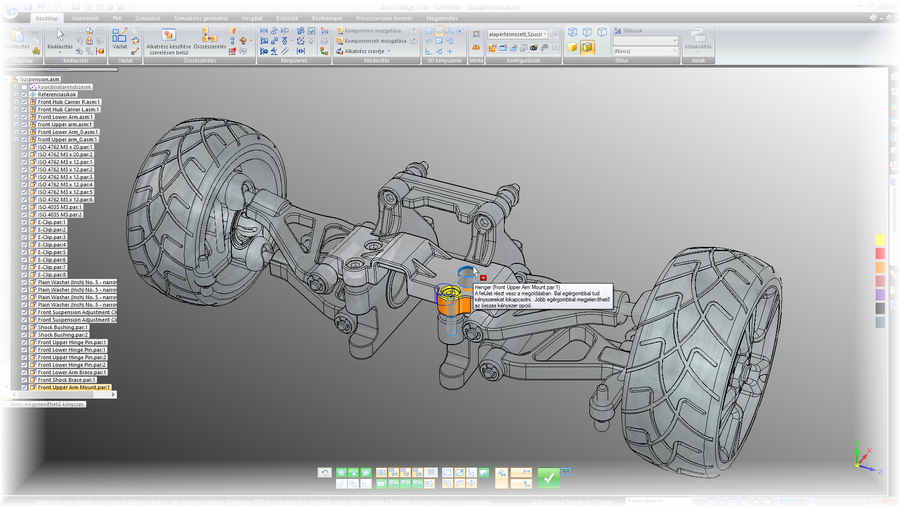Toggle checkbox for ISO 4035 M3.par:1

click(x=24, y=207)
